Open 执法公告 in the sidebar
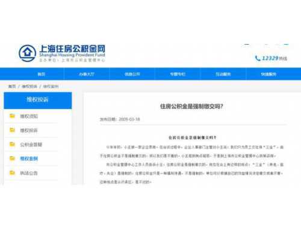Viewport: 301px width, 229px height. pos(29,173)
